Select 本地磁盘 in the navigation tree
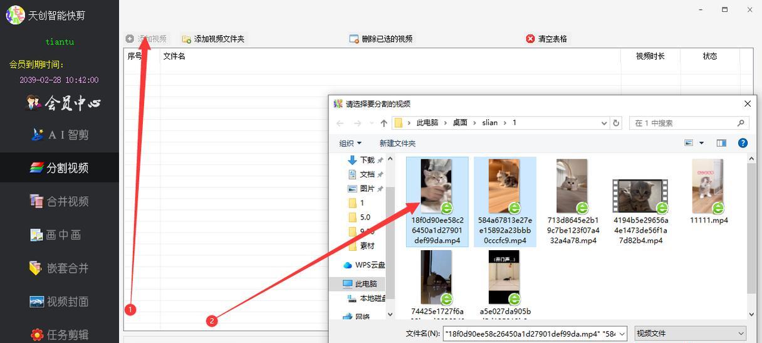 pos(367,298)
